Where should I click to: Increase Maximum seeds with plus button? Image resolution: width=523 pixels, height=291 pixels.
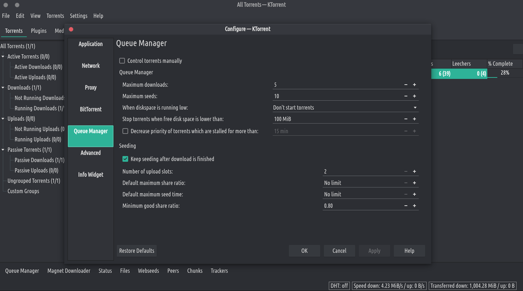tap(414, 96)
